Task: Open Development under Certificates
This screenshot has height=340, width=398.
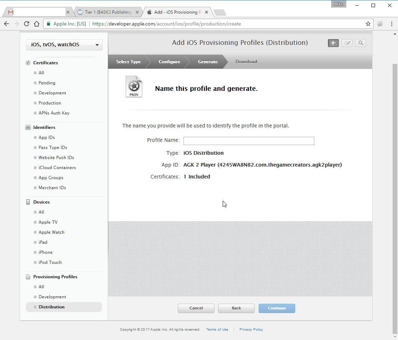Action: tap(52, 93)
